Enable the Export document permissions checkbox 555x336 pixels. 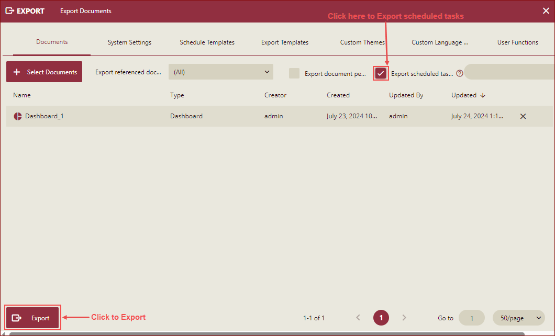click(294, 73)
